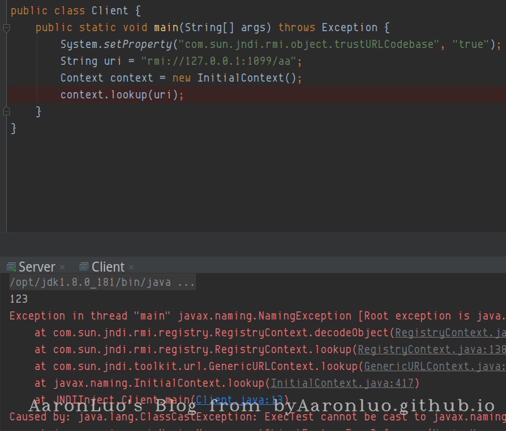The image size is (506, 431).
Task: Click the main method name in code
Action: coord(166,27)
